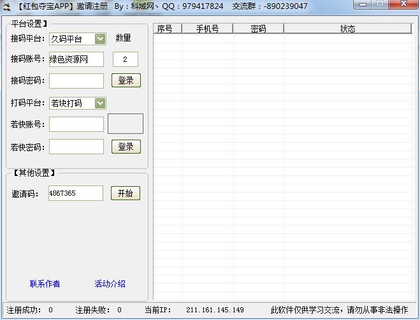The image size is (420, 320).
Task: Click the 若快密码 input field
Action: tap(76, 147)
